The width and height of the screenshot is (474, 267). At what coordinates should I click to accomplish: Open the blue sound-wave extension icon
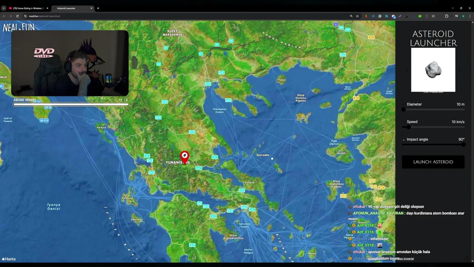(x=373, y=16)
